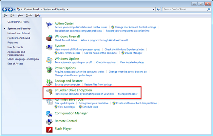Click Change when the computer sleeps
Screen dimensions: 213x136
[73, 75]
